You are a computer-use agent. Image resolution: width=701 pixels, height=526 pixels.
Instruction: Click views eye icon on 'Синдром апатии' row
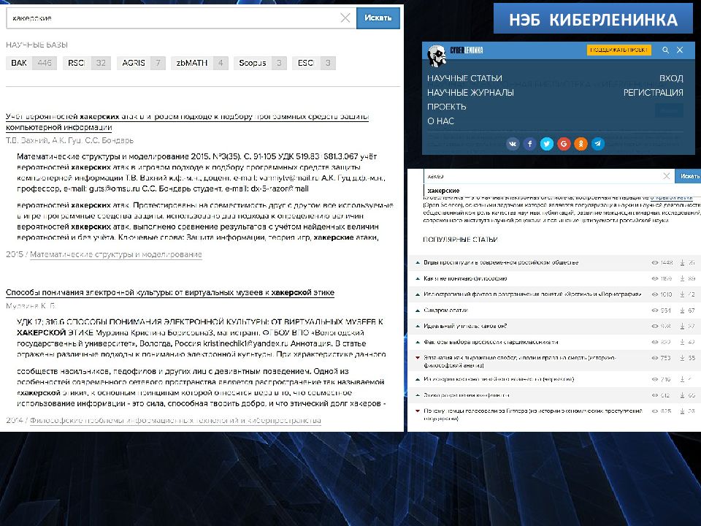click(x=655, y=310)
